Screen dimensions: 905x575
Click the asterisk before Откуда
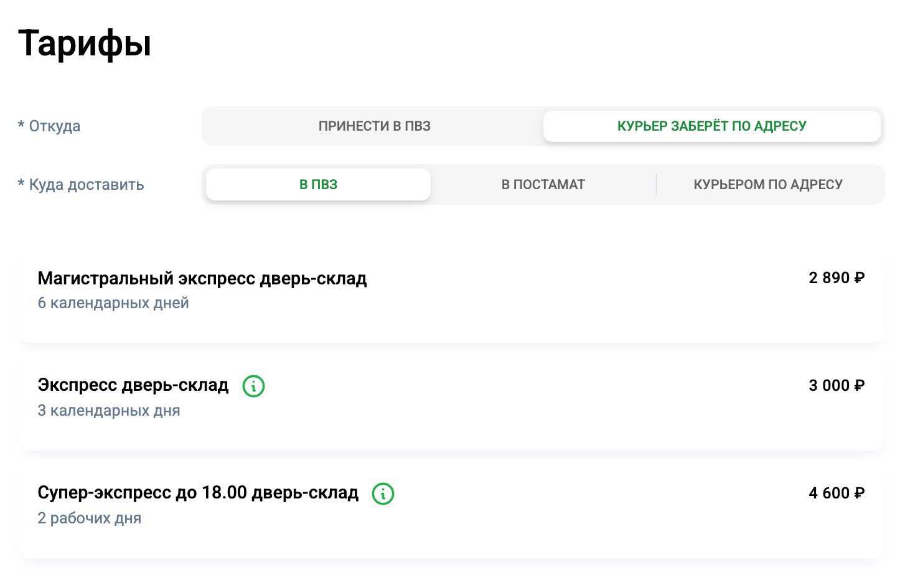[21, 125]
